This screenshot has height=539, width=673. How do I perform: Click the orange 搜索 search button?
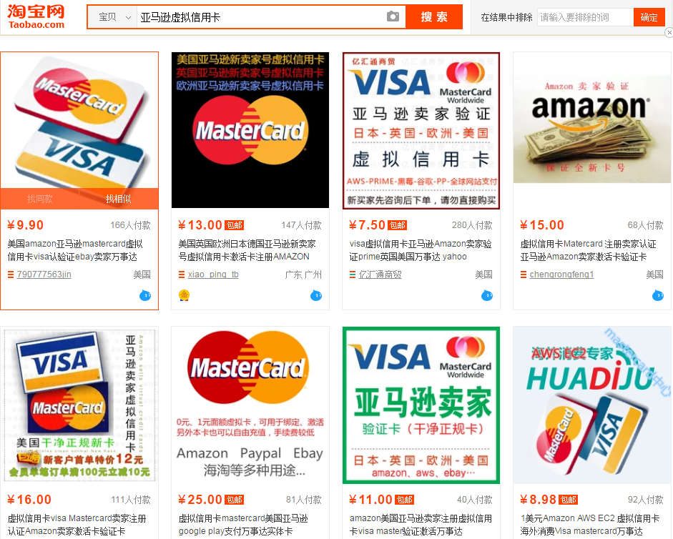click(x=434, y=17)
